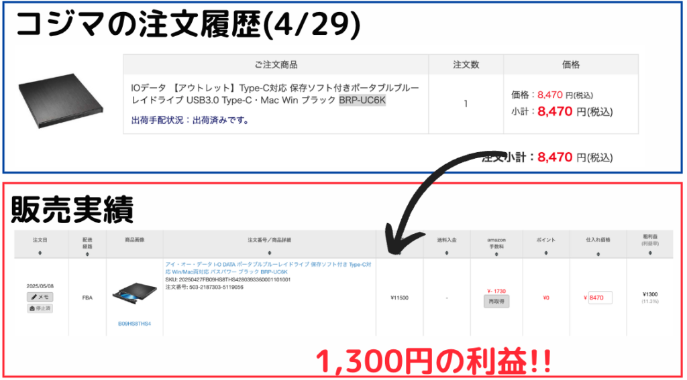Click the FBA shipping route cell
The width and height of the screenshot is (687, 380).
87,298
